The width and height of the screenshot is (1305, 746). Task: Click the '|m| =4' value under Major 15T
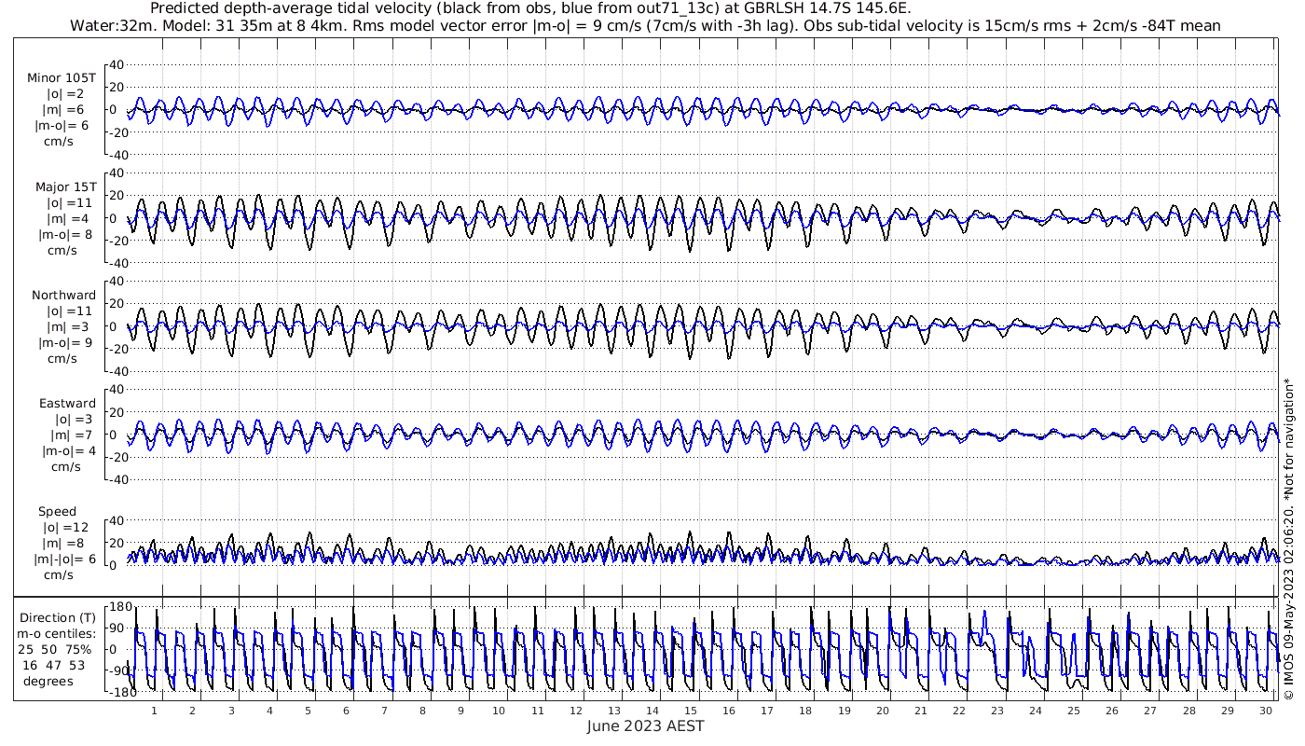[x=69, y=218]
